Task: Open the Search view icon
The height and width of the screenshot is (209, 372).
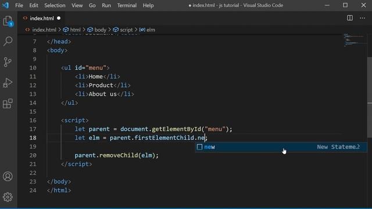Action: point(8,41)
